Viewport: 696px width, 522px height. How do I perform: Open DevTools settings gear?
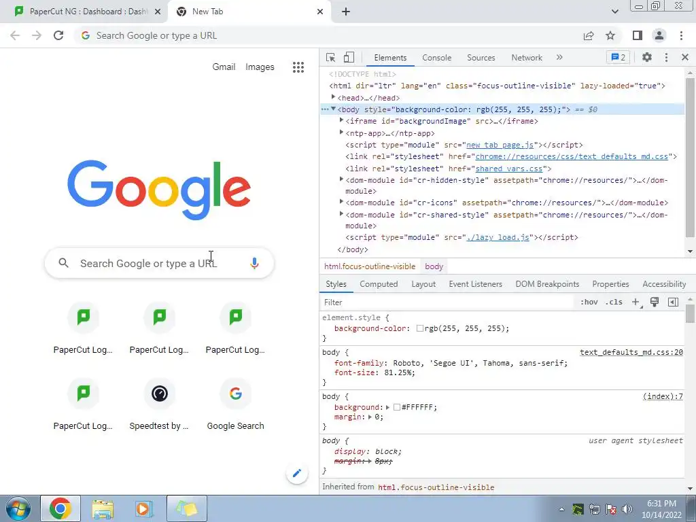coord(647,57)
